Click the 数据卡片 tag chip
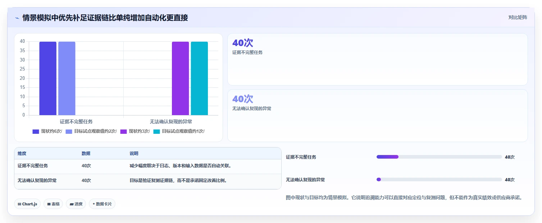This screenshot has width=542, height=223. [x=102, y=204]
